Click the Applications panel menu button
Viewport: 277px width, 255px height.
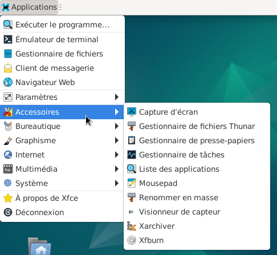(29, 7)
